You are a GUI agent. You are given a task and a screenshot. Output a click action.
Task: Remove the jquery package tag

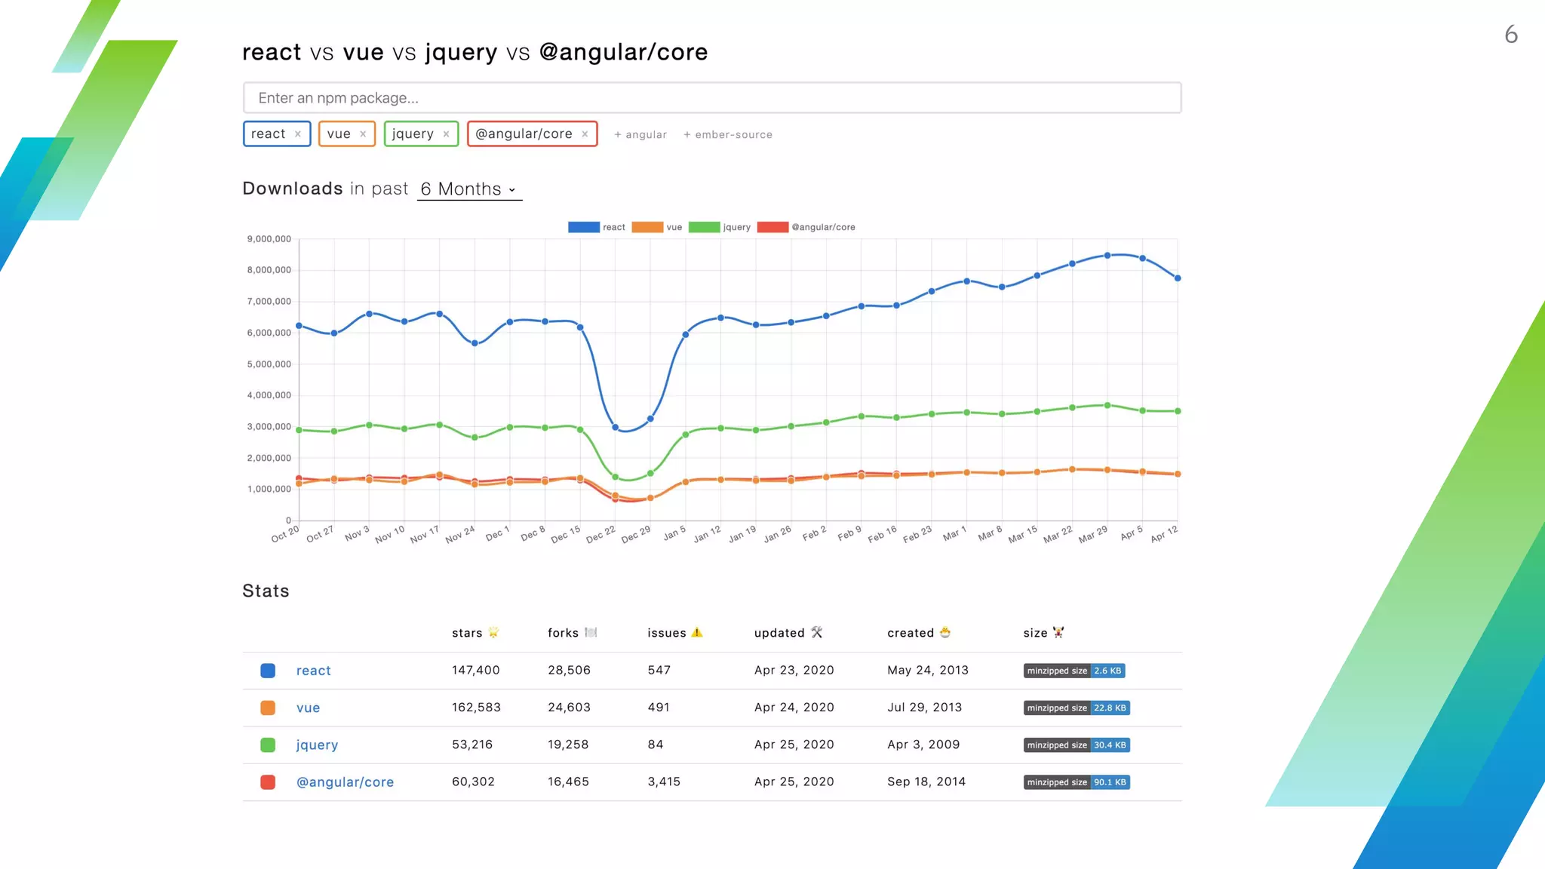click(x=447, y=134)
